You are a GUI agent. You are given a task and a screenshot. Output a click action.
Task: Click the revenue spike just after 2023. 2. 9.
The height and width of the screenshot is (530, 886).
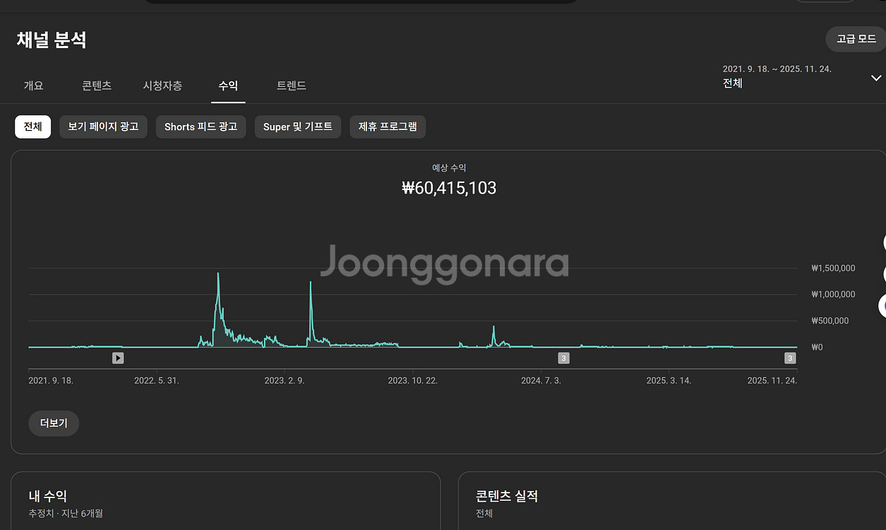(311, 283)
